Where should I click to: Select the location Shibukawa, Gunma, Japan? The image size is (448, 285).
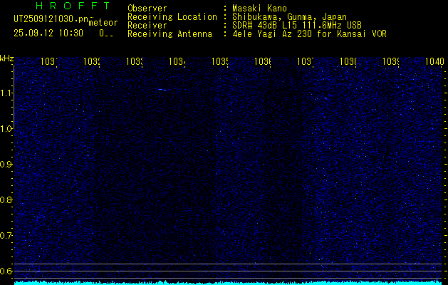[x=289, y=17]
